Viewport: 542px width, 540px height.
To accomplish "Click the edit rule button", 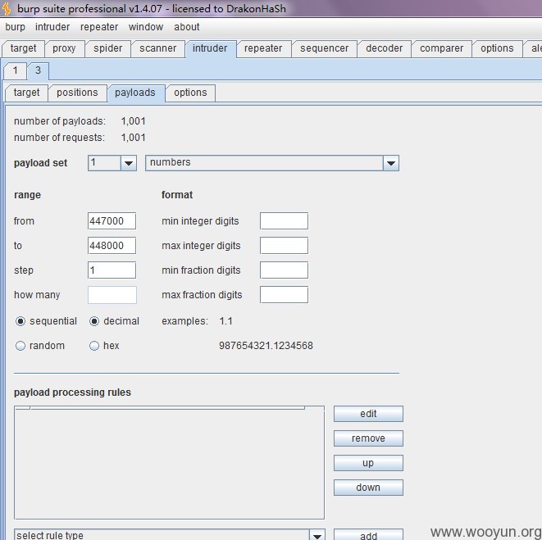I will [x=368, y=414].
